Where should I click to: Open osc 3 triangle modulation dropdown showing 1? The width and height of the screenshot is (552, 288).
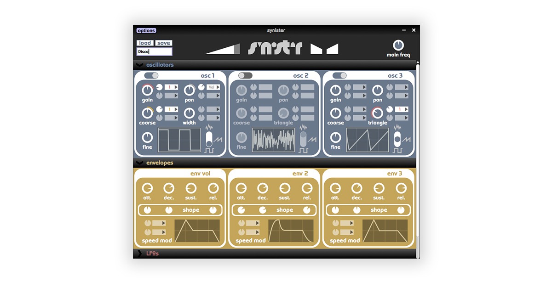pyautogui.click(x=402, y=109)
